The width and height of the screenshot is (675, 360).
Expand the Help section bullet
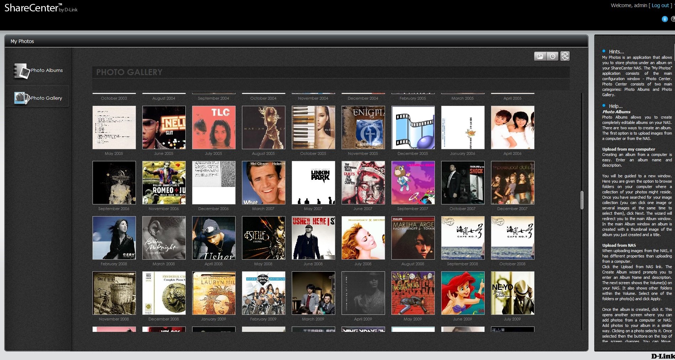604,106
